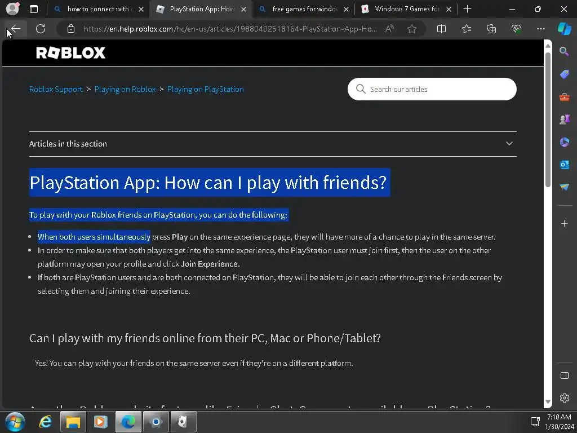Open the sidebar Outlook icon
The image size is (577, 433).
tap(564, 165)
